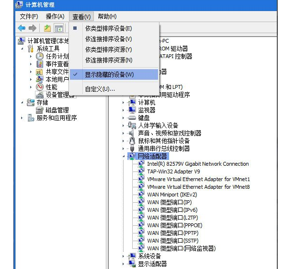
Task: Collapse the 网络适配器 network adapters node
Action: pyautogui.click(x=124, y=156)
